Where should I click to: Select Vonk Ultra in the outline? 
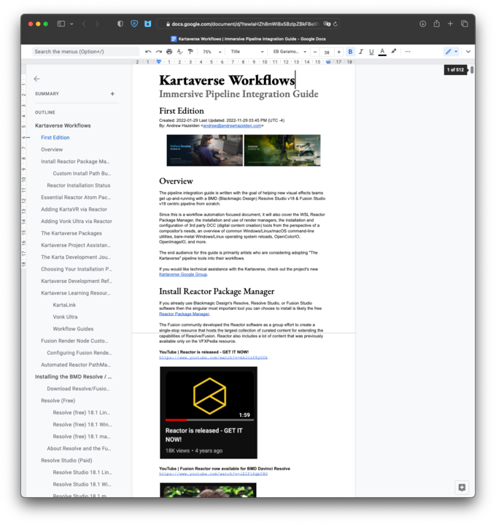65,317
